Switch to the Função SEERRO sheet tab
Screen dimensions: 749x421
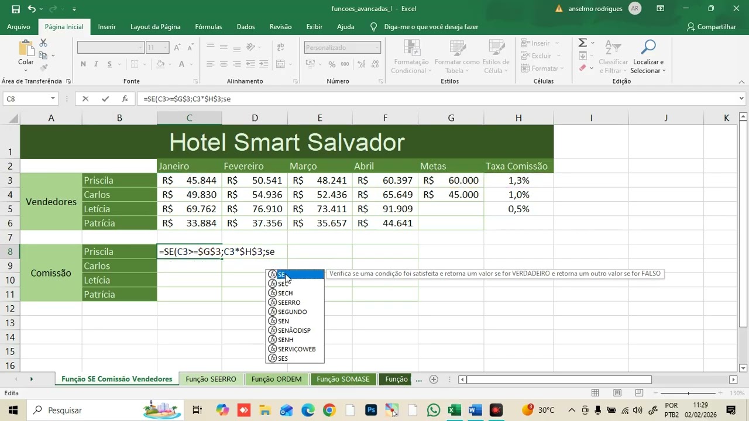pos(211,379)
